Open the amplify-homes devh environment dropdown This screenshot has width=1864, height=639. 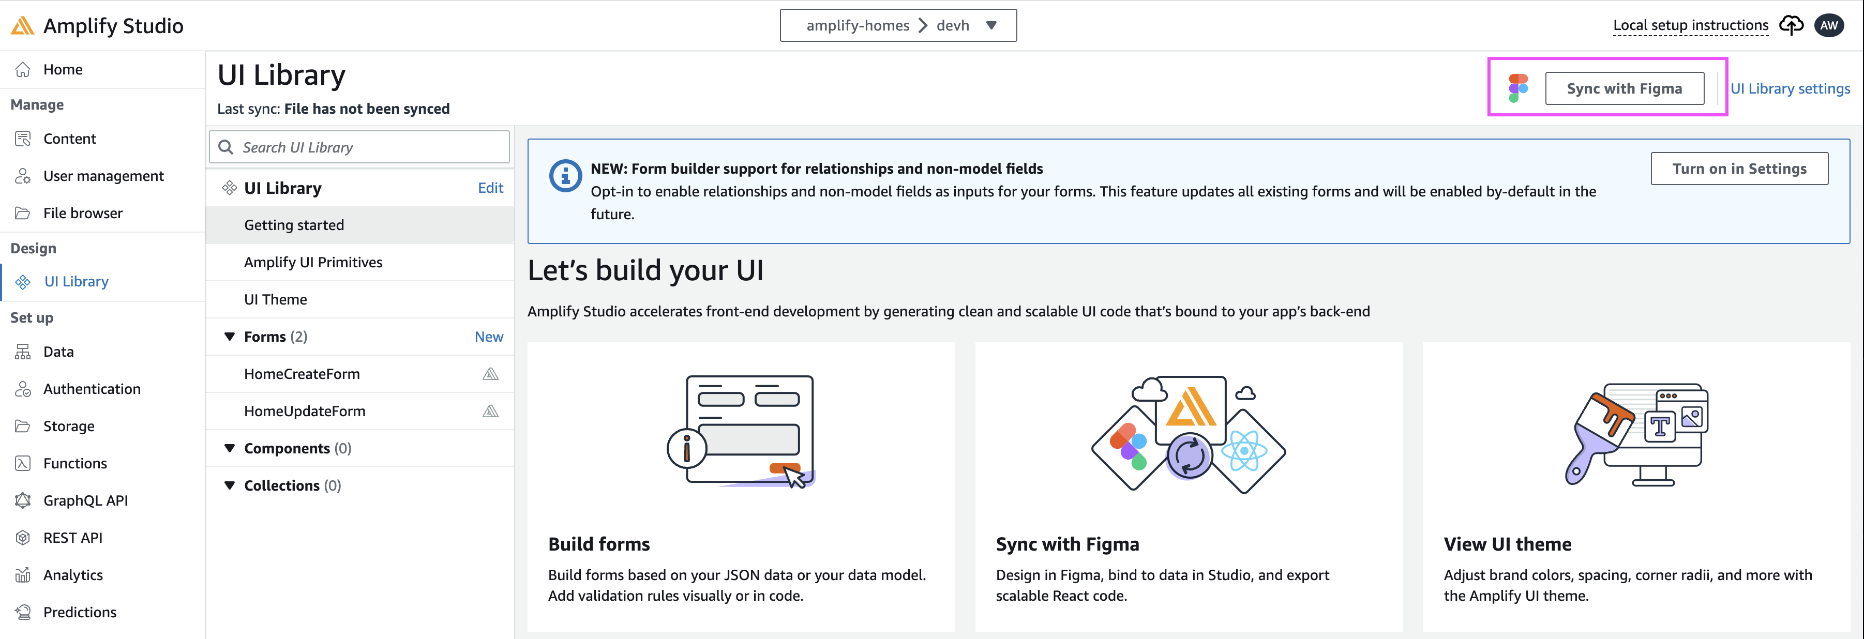(x=898, y=25)
